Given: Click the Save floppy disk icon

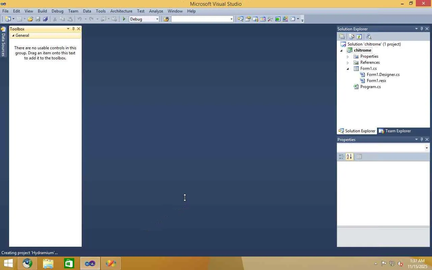Looking at the screenshot, I should point(38,19).
